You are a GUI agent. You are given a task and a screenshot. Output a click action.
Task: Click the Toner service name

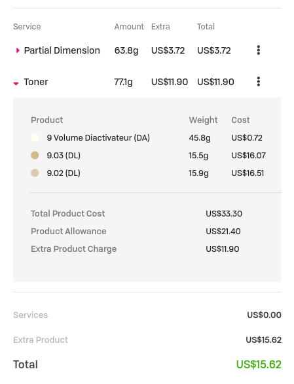click(x=36, y=82)
